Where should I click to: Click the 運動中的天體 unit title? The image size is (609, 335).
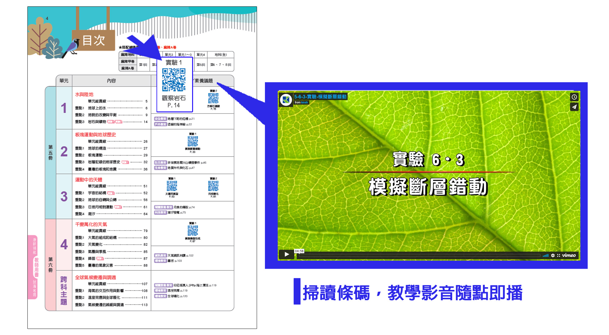(89, 180)
